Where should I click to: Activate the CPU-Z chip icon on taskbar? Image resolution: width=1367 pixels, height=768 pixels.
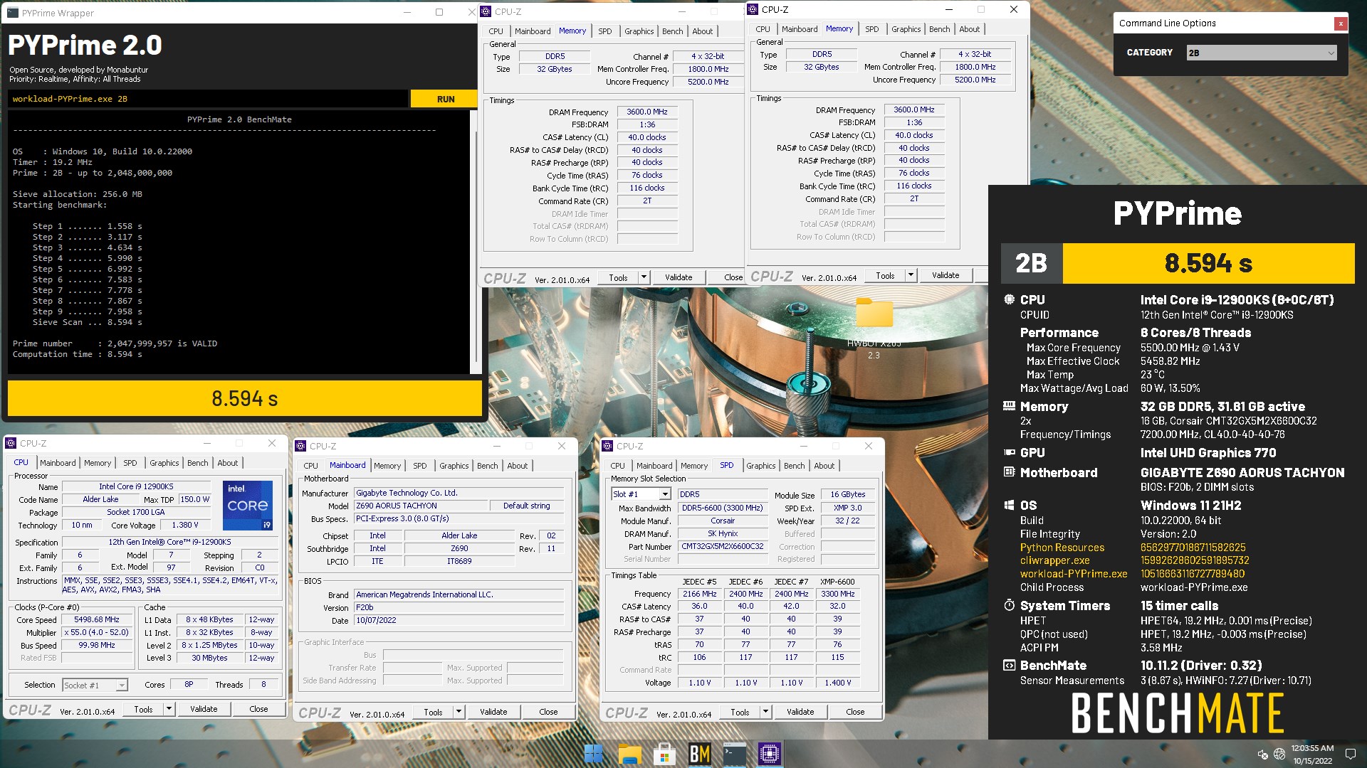pos(770,754)
